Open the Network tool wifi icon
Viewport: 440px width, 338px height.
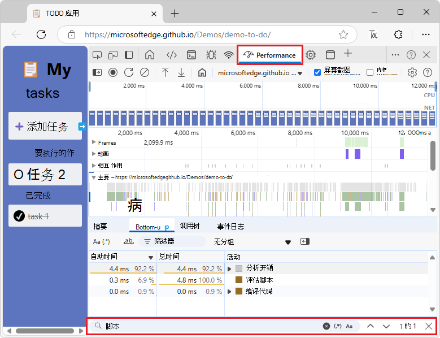[x=229, y=55]
